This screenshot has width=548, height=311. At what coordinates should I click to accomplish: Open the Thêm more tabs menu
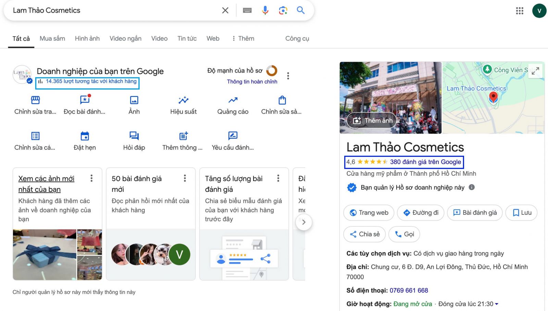coord(243,38)
